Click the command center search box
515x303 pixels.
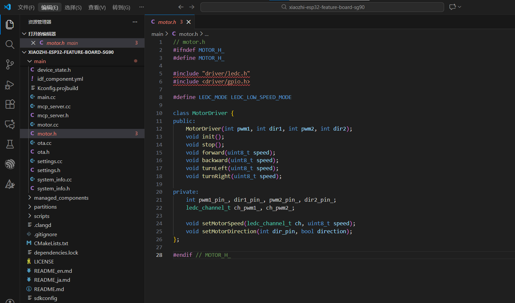coord(322,7)
